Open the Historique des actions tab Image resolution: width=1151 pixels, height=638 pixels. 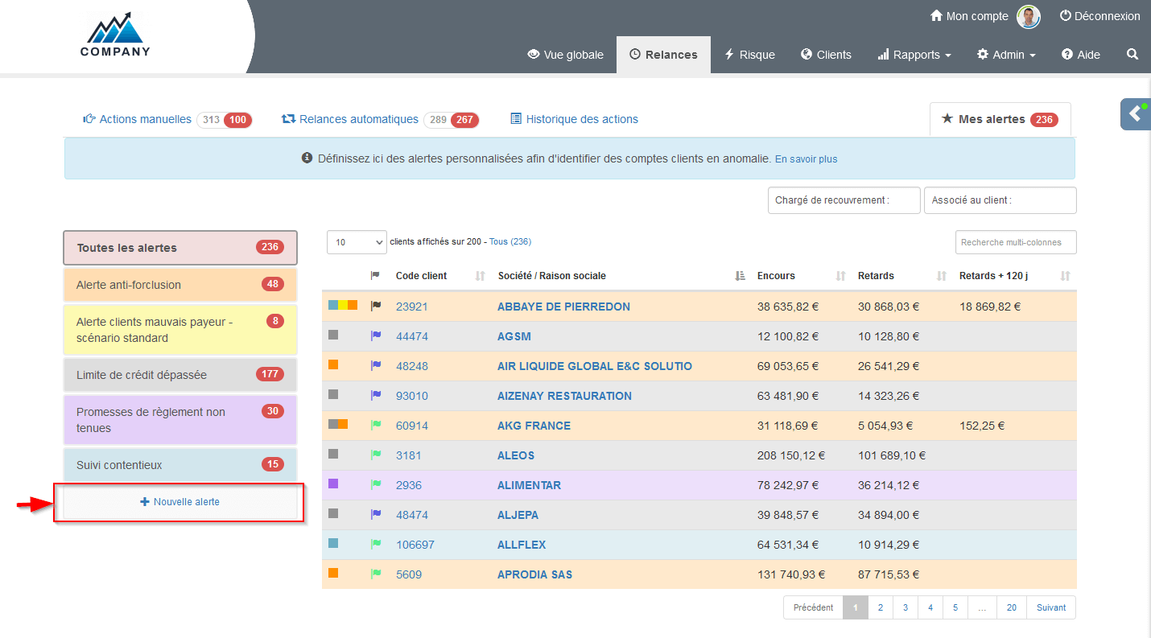pyautogui.click(x=581, y=119)
